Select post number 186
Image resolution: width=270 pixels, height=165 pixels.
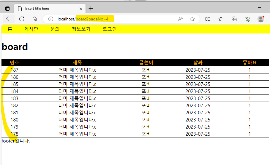pos(15,77)
